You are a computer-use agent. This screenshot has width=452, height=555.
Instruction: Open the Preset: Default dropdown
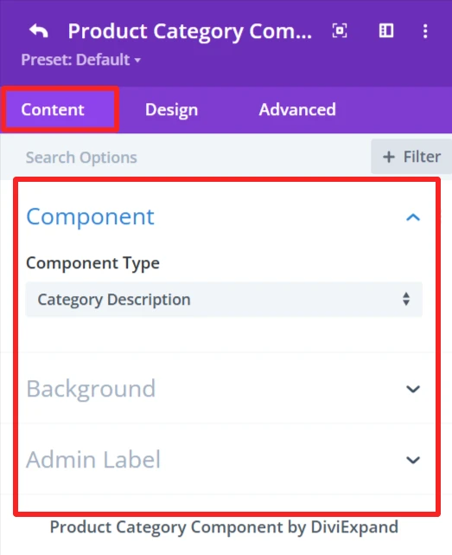click(81, 60)
